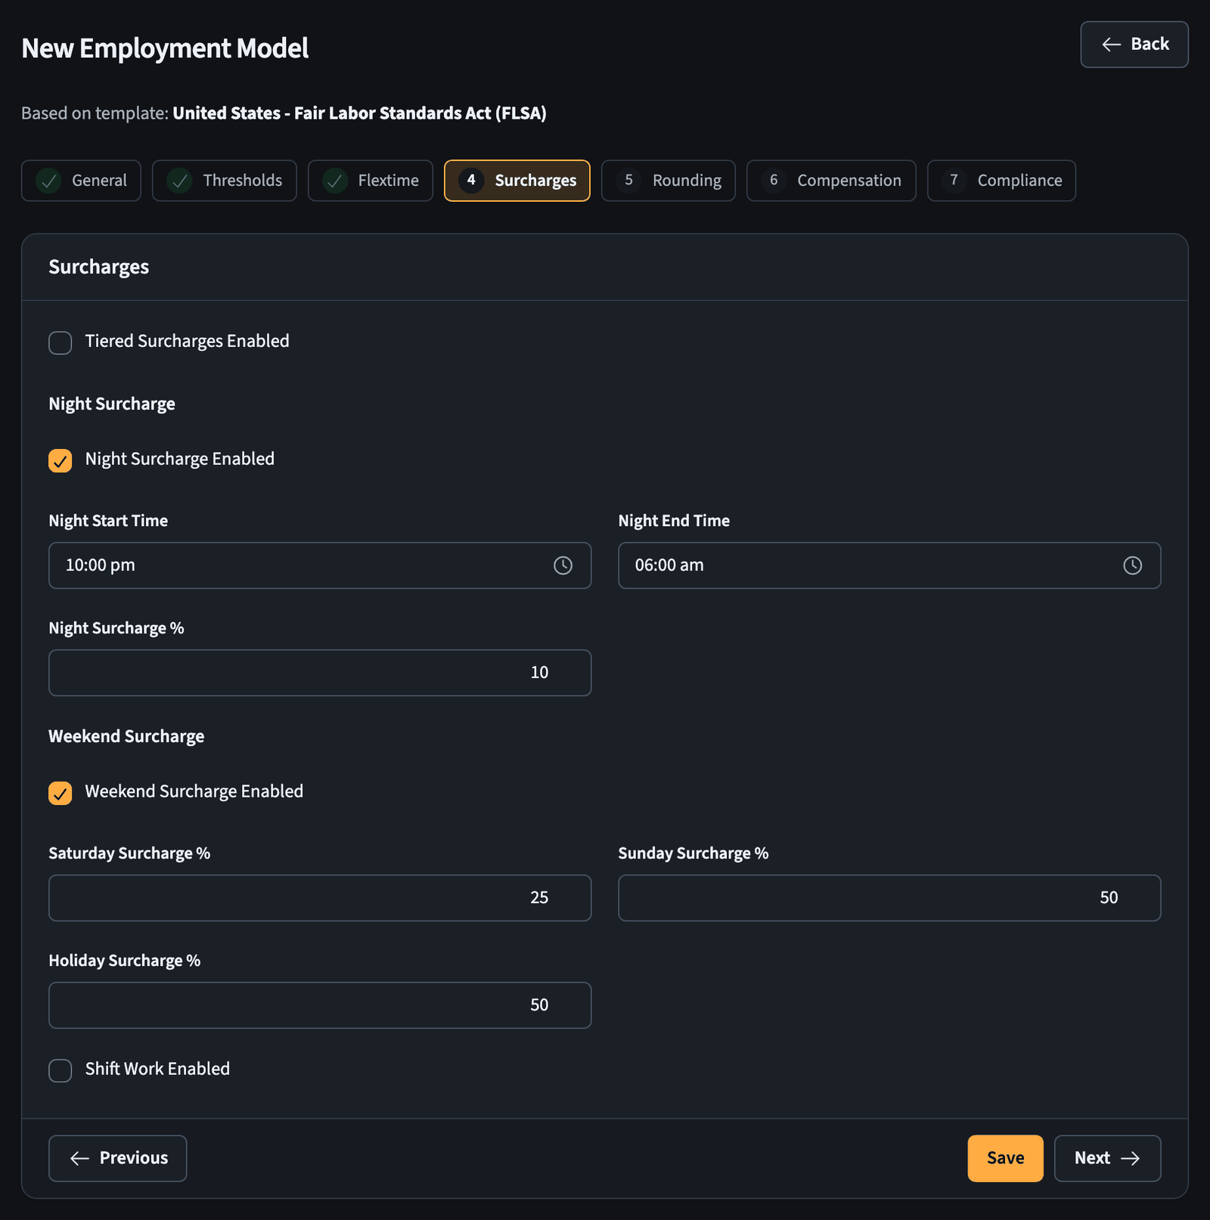This screenshot has height=1220, width=1210.
Task: Go to the General tab
Action: pos(81,181)
